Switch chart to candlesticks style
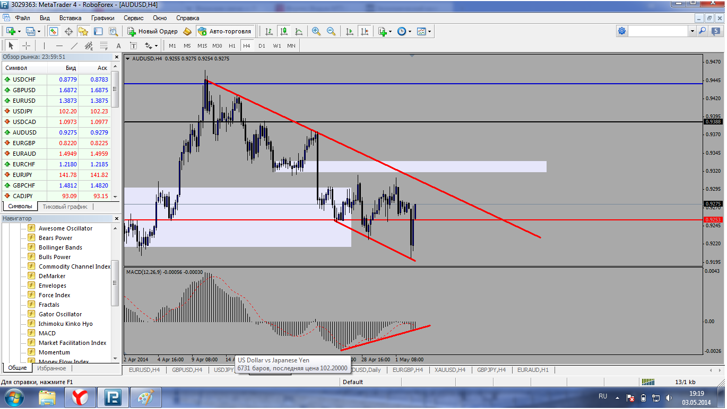The width and height of the screenshot is (727, 409). click(x=284, y=31)
